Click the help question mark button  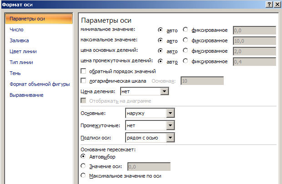(x=269, y=5)
